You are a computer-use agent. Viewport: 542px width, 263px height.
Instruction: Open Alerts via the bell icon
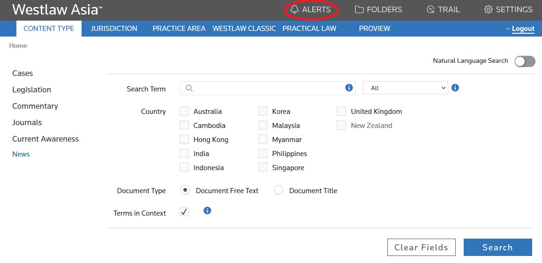click(294, 9)
